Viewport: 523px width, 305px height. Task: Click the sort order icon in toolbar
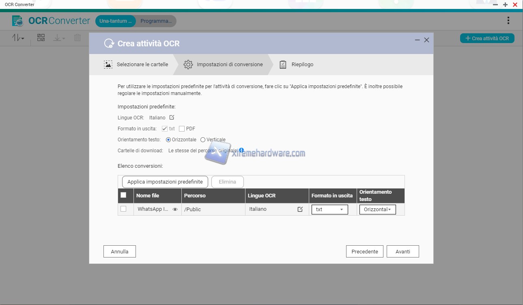tap(18, 38)
